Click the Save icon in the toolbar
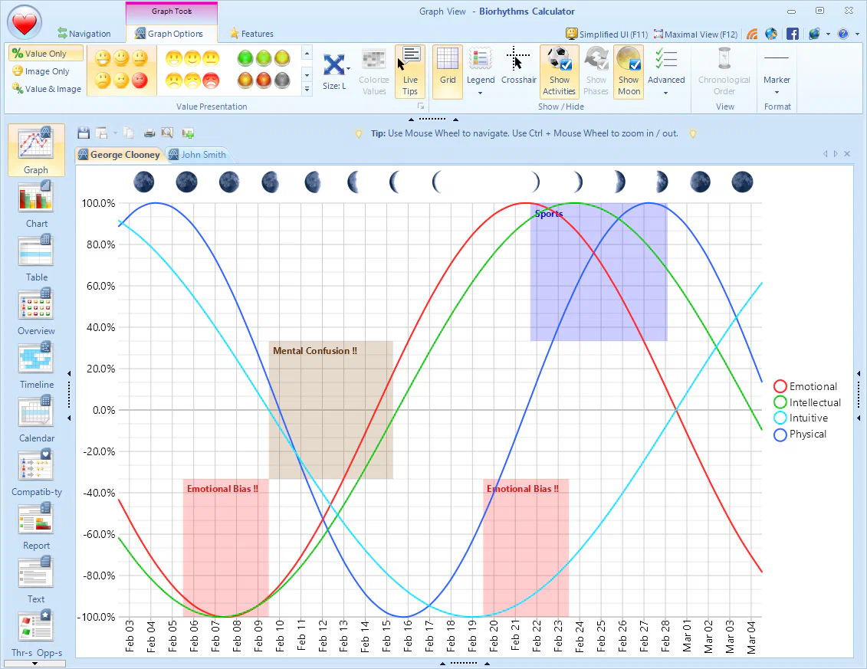The height and width of the screenshot is (669, 867). (84, 133)
